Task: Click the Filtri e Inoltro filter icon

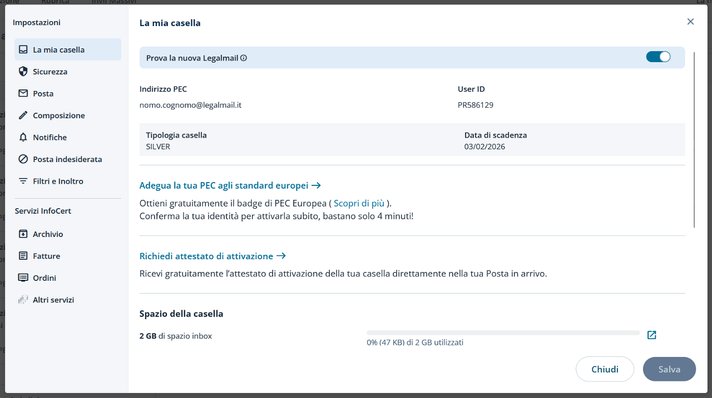Action: 23,181
